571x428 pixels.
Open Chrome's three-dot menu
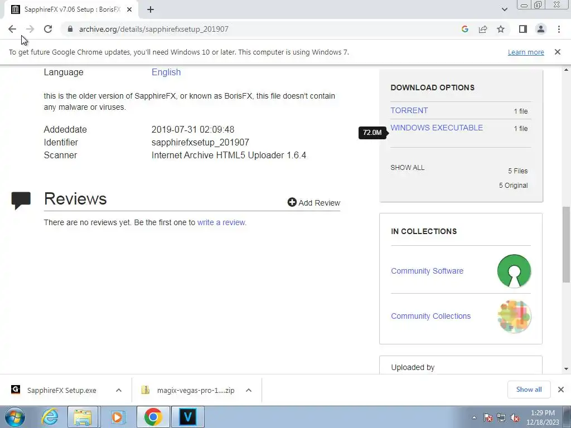pyautogui.click(x=559, y=29)
